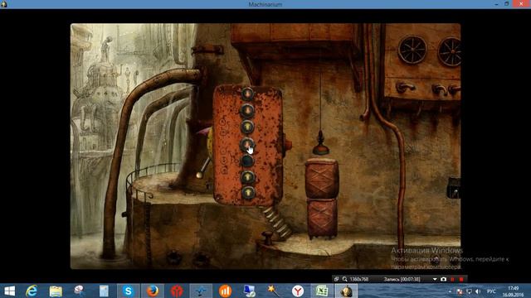Open the Windows Start button
531x298 pixels.
pyautogui.click(x=9, y=291)
